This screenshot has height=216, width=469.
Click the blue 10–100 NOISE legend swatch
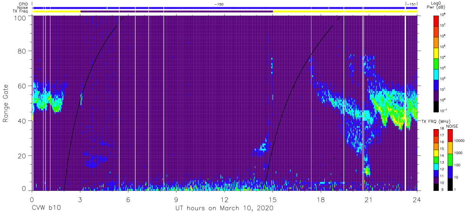(450, 171)
